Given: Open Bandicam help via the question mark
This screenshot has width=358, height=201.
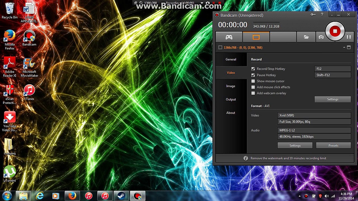Looking at the screenshot, I should click(x=322, y=15).
